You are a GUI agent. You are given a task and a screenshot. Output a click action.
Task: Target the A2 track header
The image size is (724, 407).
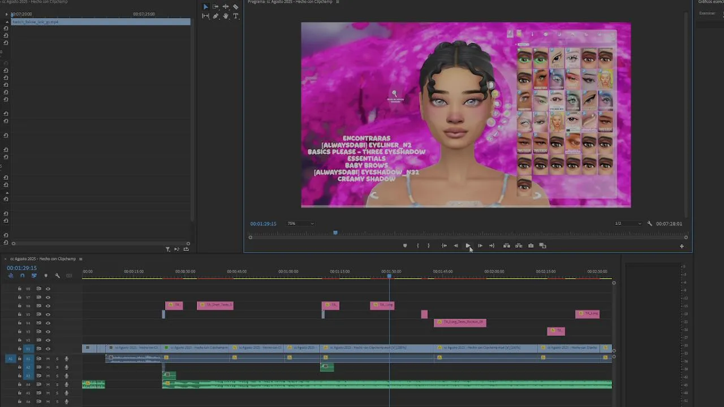[x=28, y=367]
